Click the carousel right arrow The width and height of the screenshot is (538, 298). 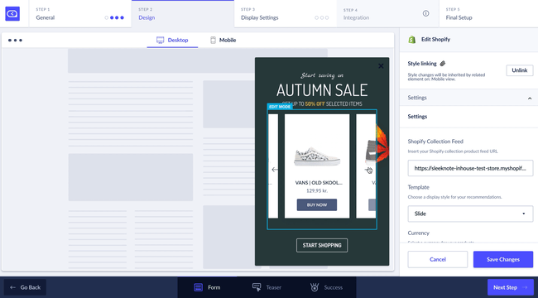[x=367, y=169]
